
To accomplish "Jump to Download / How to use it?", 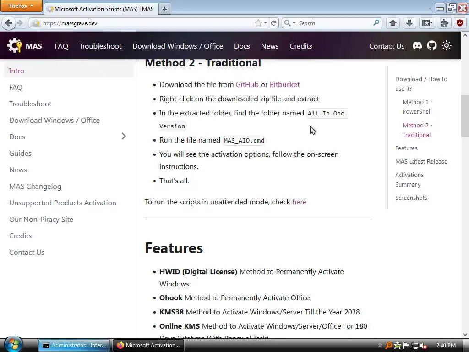I will (421, 84).
